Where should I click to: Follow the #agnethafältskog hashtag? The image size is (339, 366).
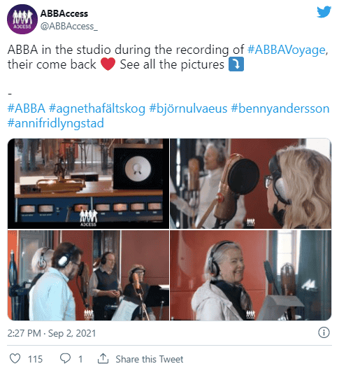coord(97,109)
